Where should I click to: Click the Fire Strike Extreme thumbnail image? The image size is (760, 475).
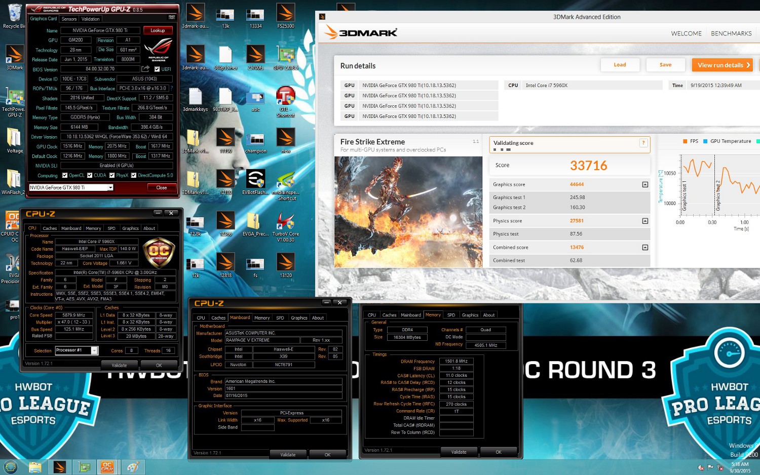(x=408, y=212)
